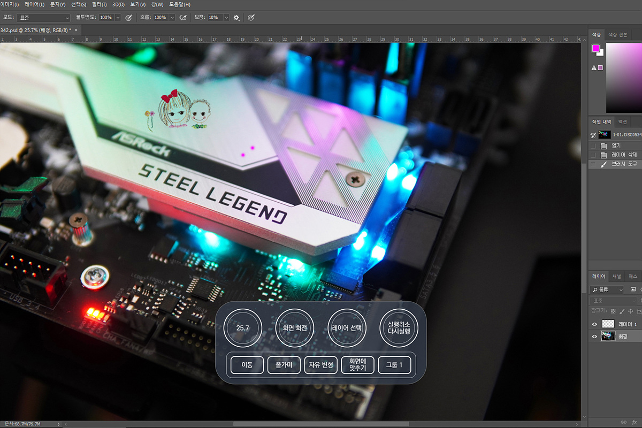The image size is (642, 428).
Task: Click the out-of-gamut warning triangle icon
Action: pos(594,68)
